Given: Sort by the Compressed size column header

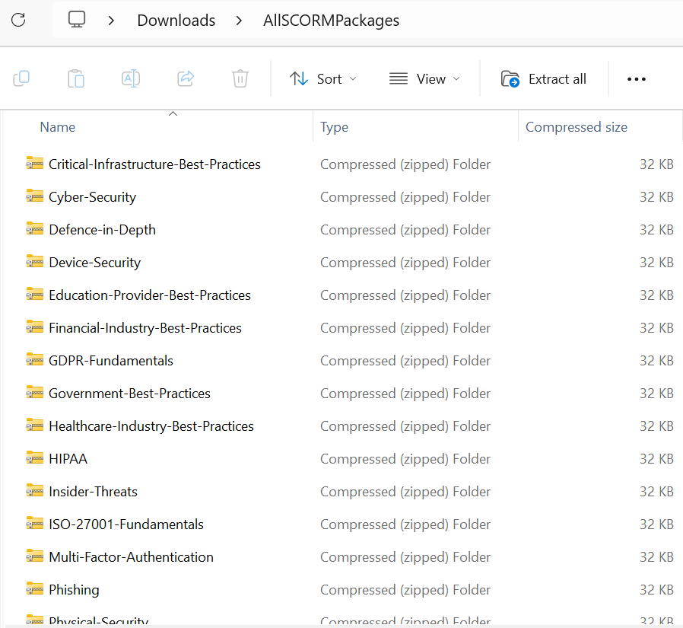Looking at the screenshot, I should (577, 127).
